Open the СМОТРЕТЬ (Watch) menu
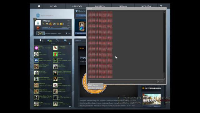Image resolution: width=200 pixels, height=113 pixels. tap(100, 6)
